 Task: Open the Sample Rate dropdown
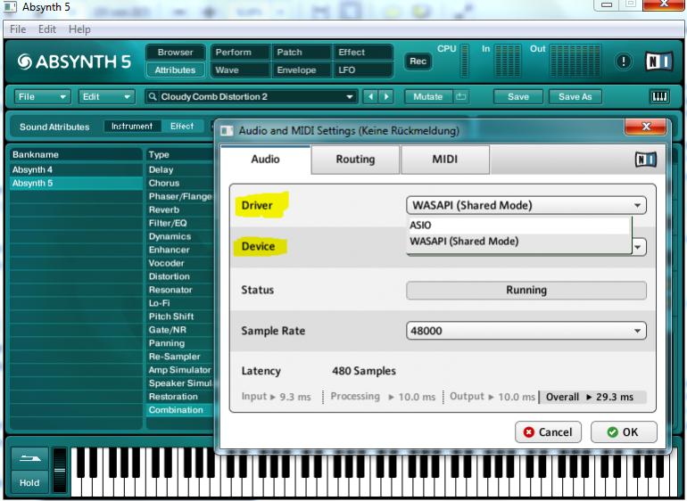tap(526, 331)
